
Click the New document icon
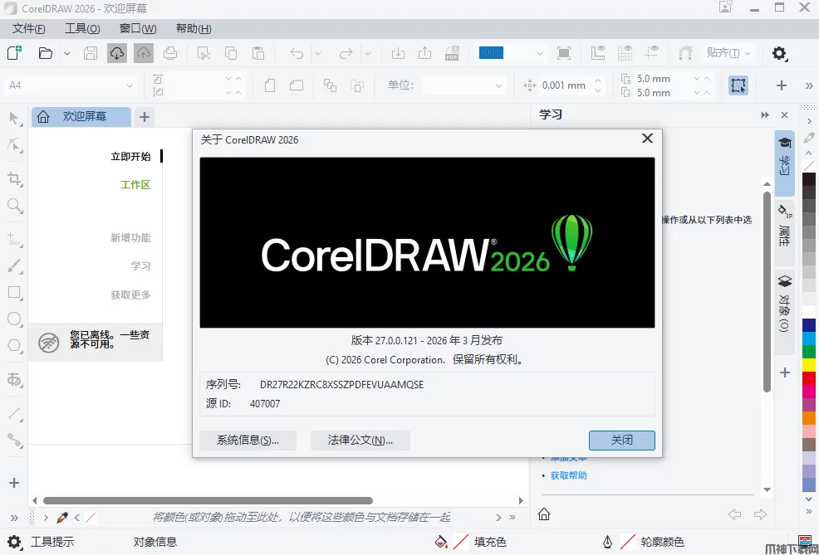coord(14,53)
